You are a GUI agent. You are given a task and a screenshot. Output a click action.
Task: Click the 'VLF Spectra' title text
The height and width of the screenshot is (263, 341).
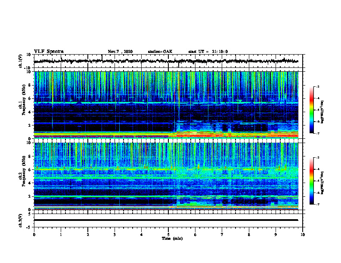click(x=49, y=52)
